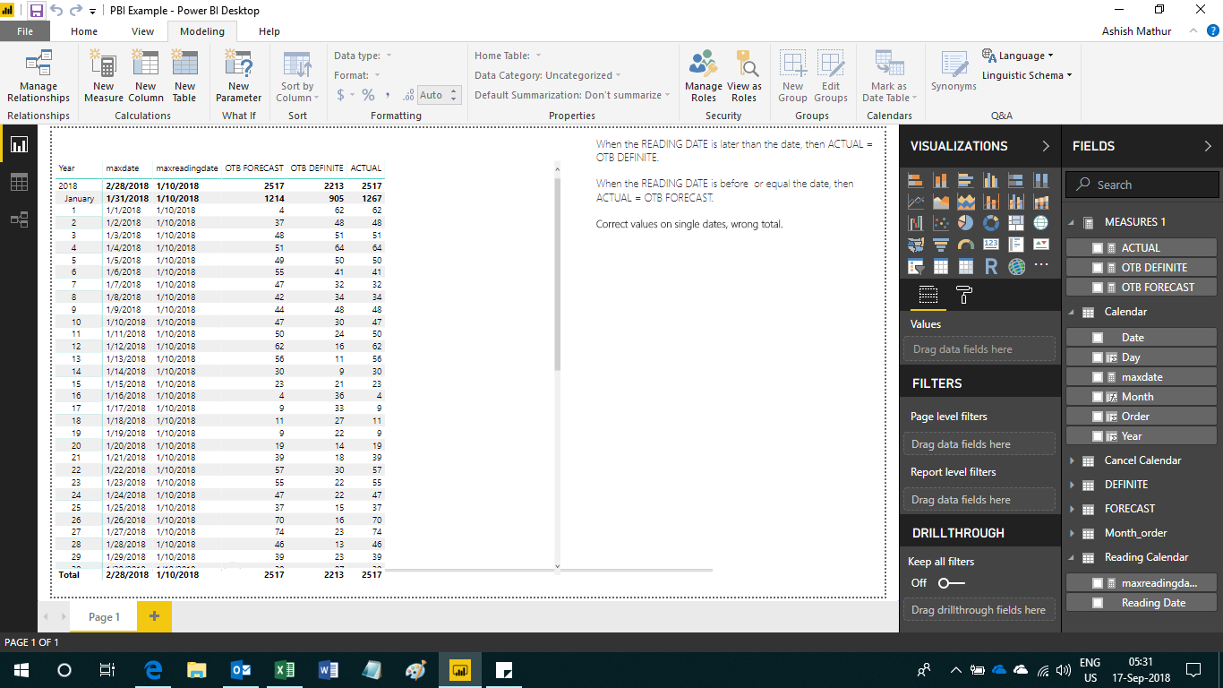Screen dimensions: 1223x688
Task: Choose the card visual showing 123
Action: point(991,244)
